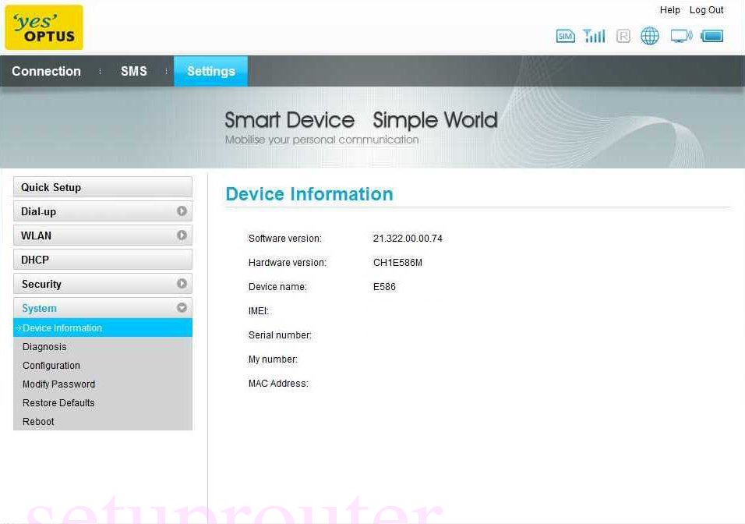Viewport: 745px width, 524px height.
Task: Click the SIM card status icon
Action: tap(565, 36)
